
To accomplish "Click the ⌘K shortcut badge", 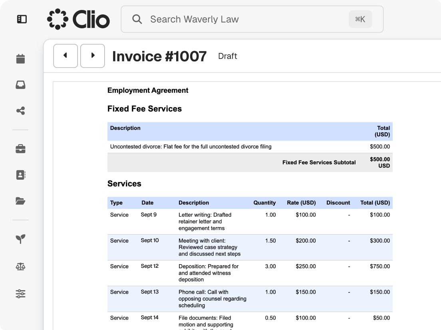I will 360,19.
